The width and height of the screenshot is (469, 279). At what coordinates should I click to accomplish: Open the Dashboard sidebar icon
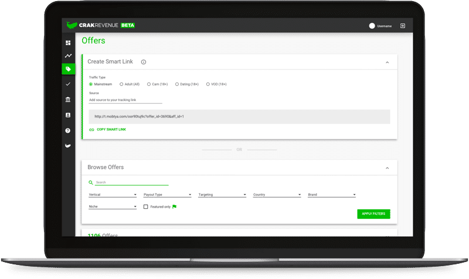click(68, 43)
